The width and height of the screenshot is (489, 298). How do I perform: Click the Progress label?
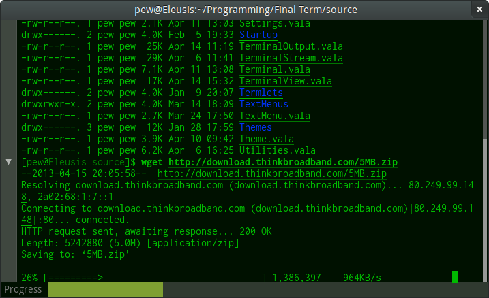[x=23, y=290]
